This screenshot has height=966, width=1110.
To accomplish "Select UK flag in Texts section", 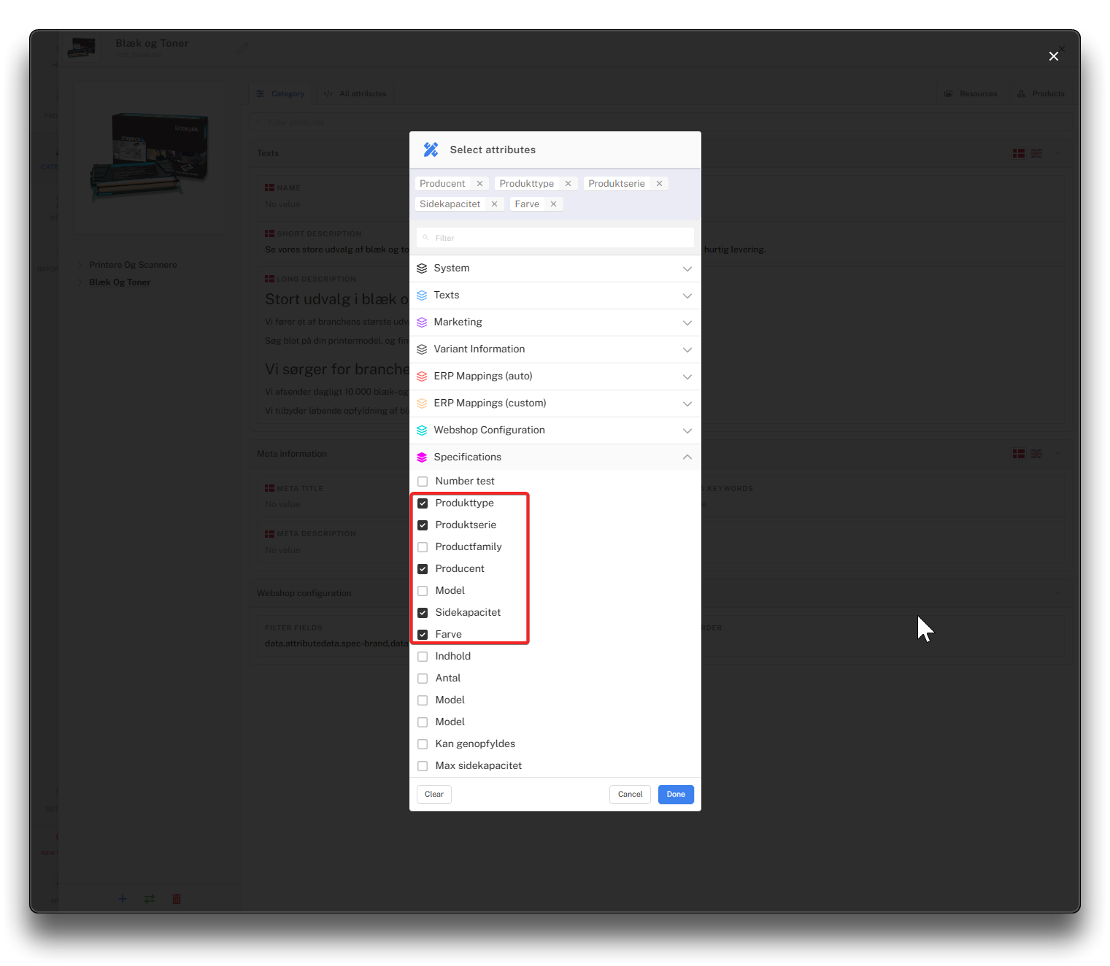I will click(x=1036, y=153).
